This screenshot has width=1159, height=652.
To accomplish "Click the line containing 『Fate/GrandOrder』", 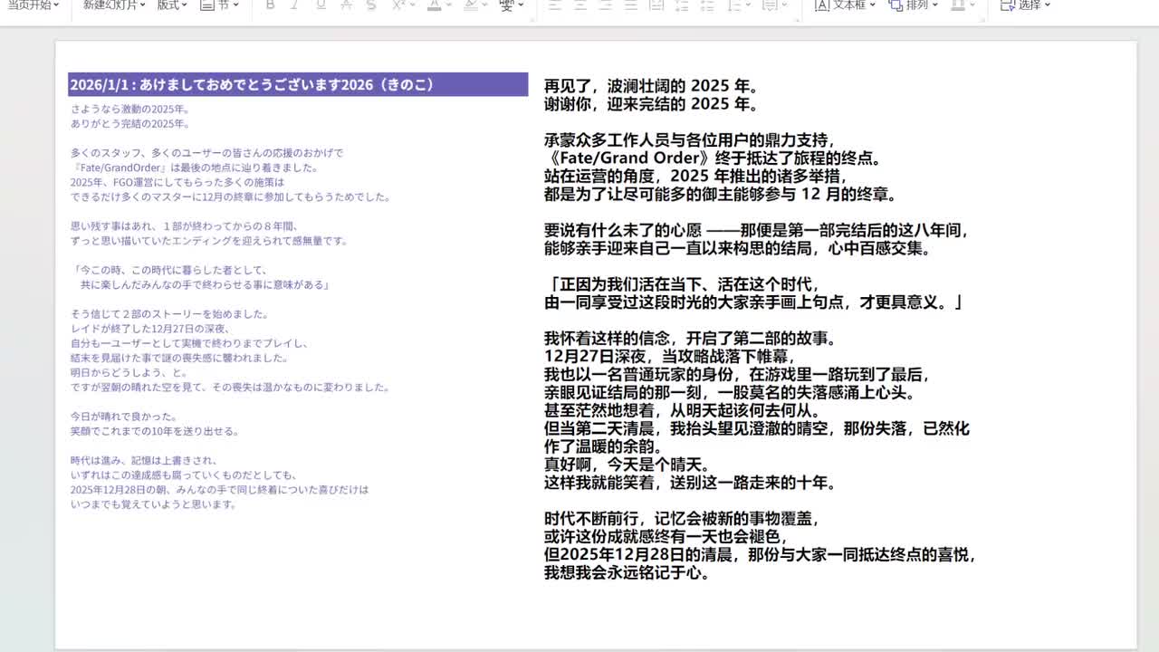I will 195,168.
